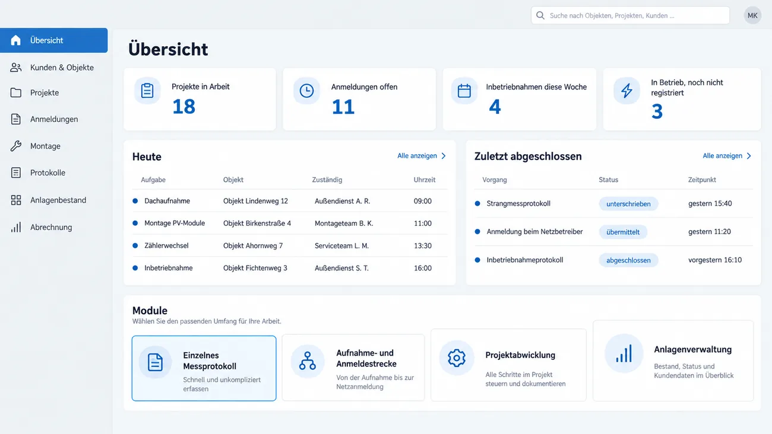Image resolution: width=772 pixels, height=434 pixels.
Task: Click the list icon beside Protokolle
Action: (16, 173)
